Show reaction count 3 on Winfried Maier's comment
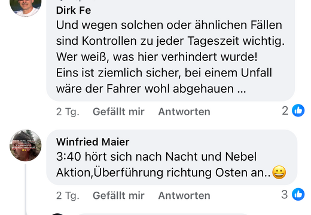The height and width of the screenshot is (215, 311). coord(285,194)
